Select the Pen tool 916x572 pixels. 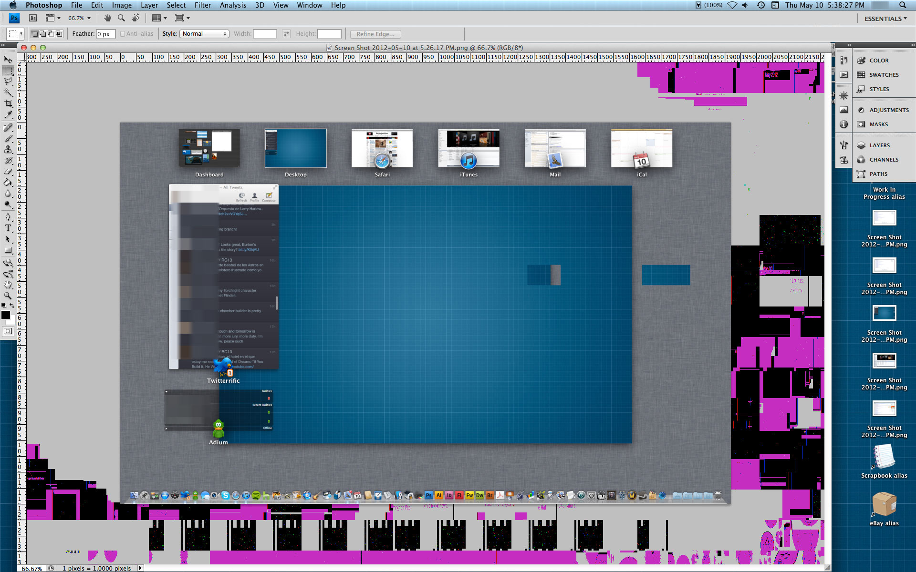(8, 216)
